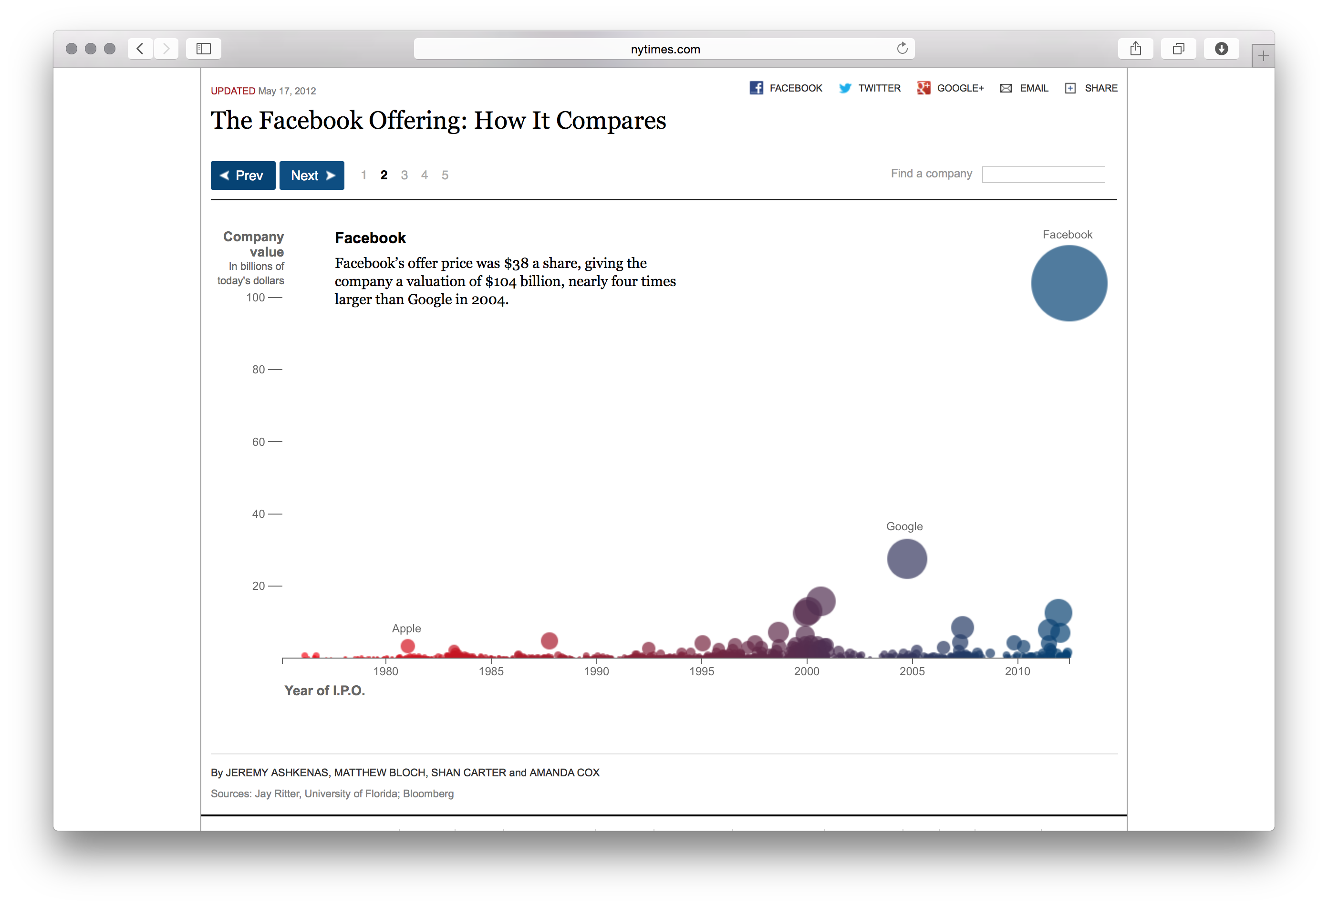Open the Share options icon
The image size is (1328, 907).
tap(1090, 88)
